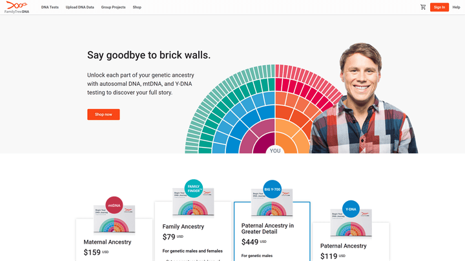Viewport: 465px width, 261px height.
Task: Click the FamilyTreeDNA logo
Action: coord(17,7)
